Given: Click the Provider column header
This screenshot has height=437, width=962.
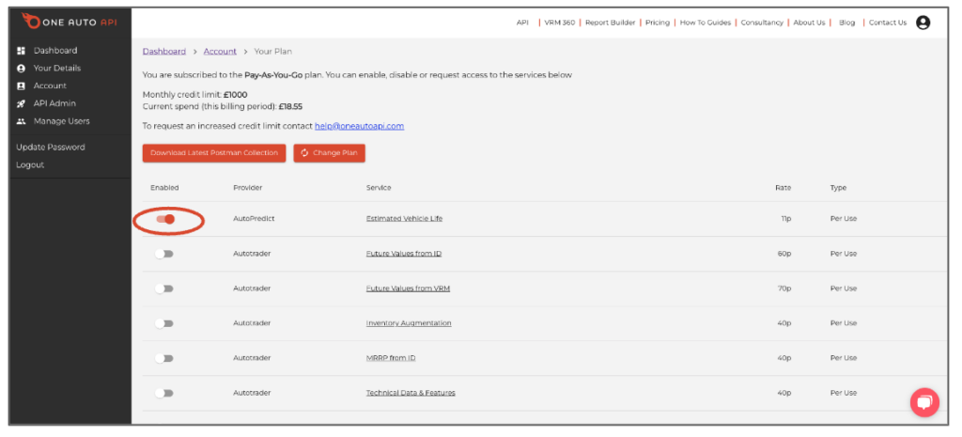Looking at the screenshot, I should (x=248, y=188).
